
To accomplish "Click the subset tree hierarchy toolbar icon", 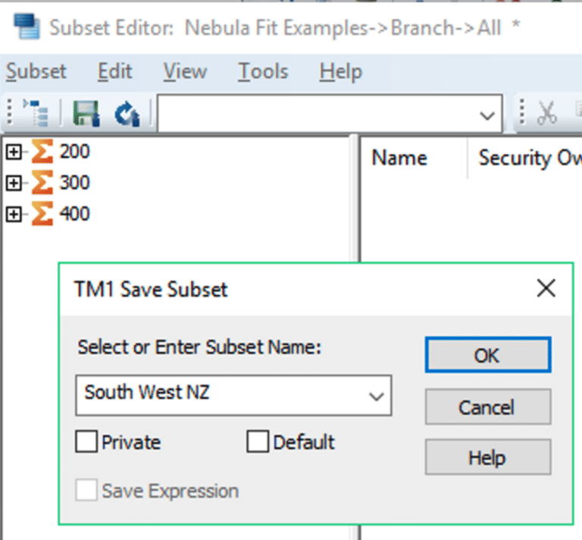I will [36, 113].
